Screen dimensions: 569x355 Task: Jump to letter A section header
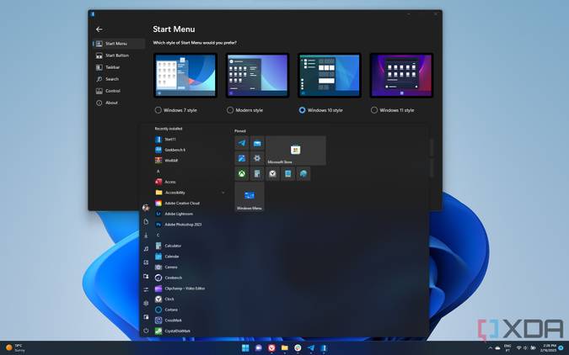[158, 172]
